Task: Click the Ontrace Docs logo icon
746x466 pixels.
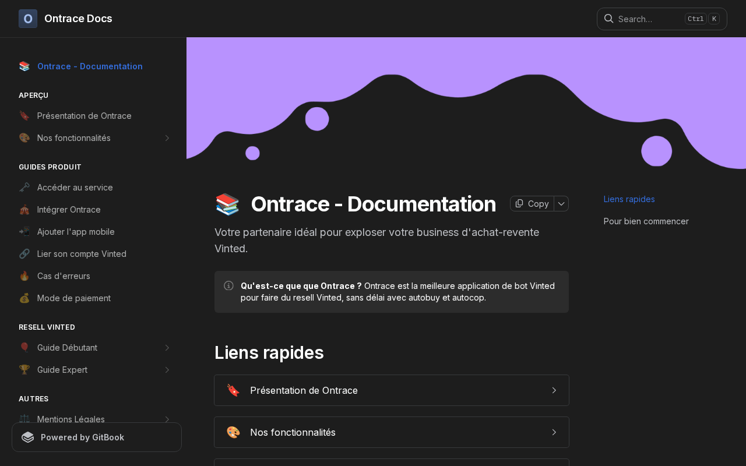Action: 28,19
